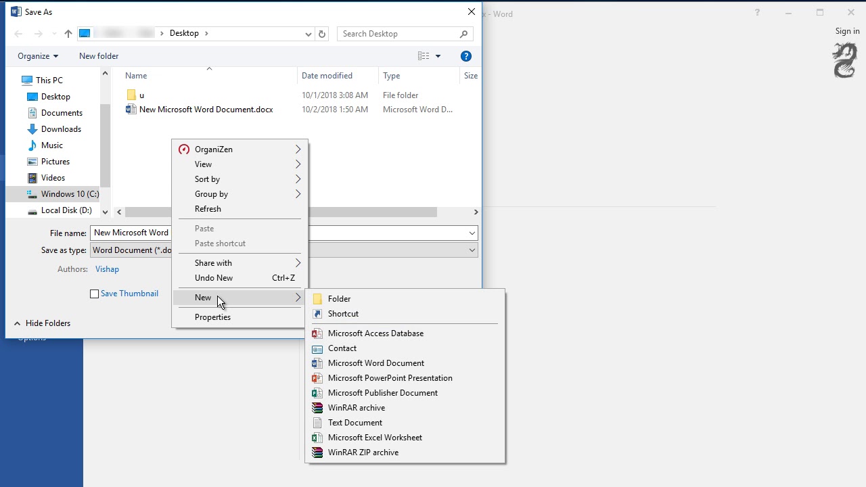Open the File name dropdown arrow
The height and width of the screenshot is (487, 866).
[472, 233]
